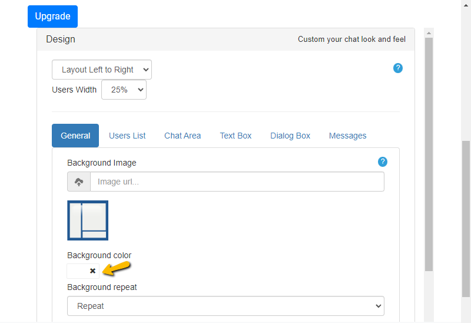Switch to the Dialog Box tab
The image size is (471, 323).
pyautogui.click(x=290, y=136)
